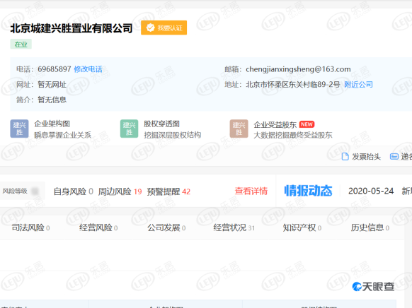
Task: Open 企业架构图 entry
Action: click(52, 124)
